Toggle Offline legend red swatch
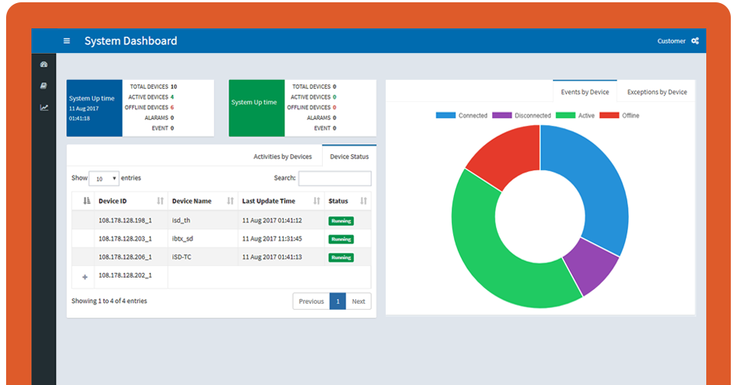This screenshot has width=740, height=385. 609,115
